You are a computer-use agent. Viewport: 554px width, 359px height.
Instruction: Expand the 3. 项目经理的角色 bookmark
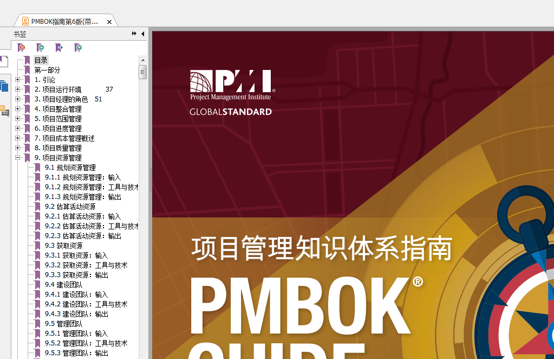point(18,99)
